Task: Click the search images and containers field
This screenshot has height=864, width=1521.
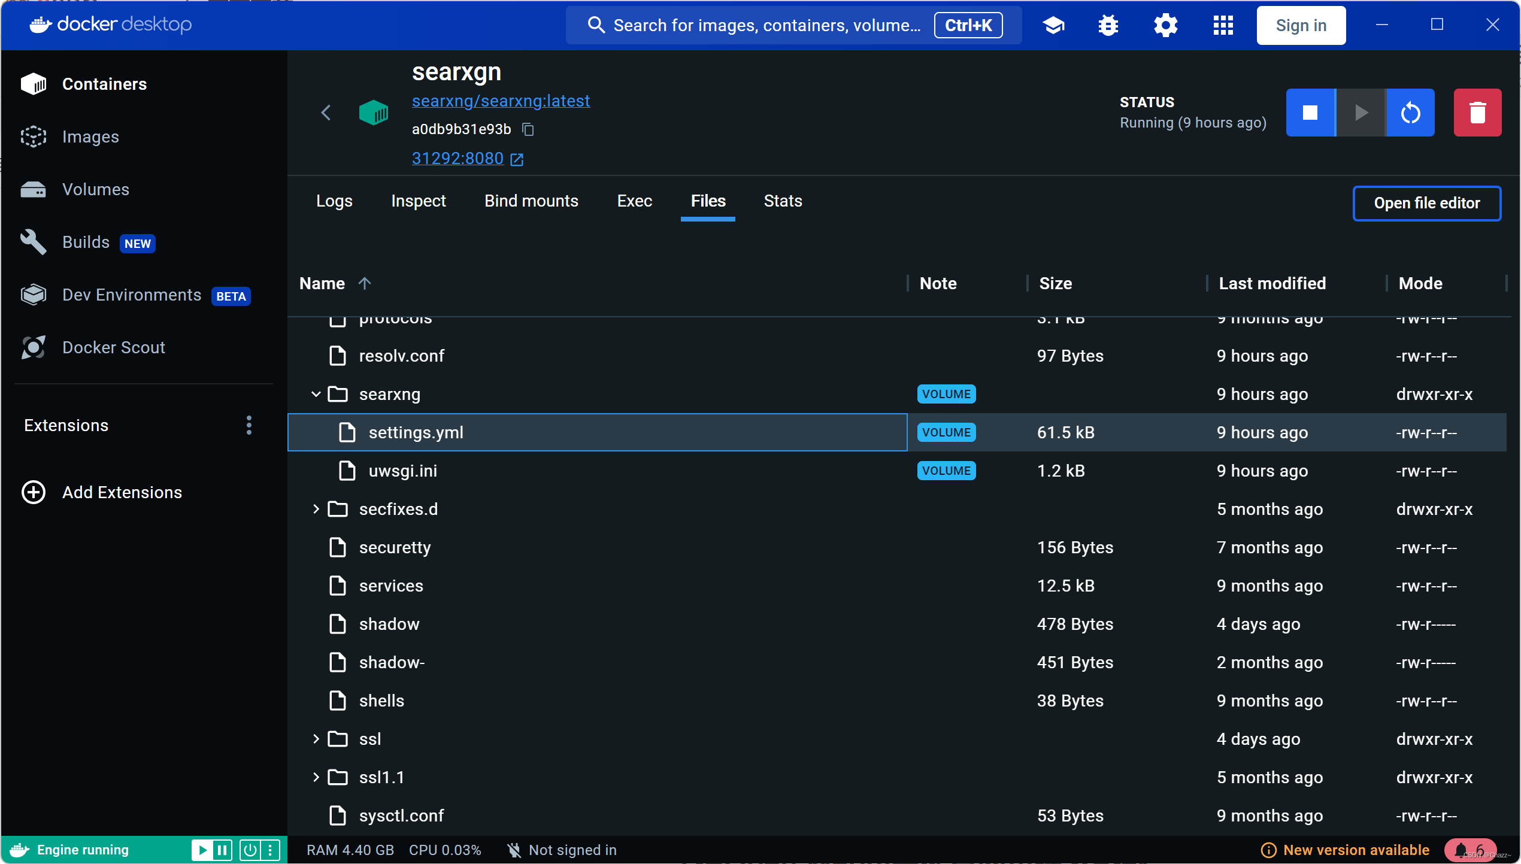Action: pyautogui.click(x=766, y=25)
